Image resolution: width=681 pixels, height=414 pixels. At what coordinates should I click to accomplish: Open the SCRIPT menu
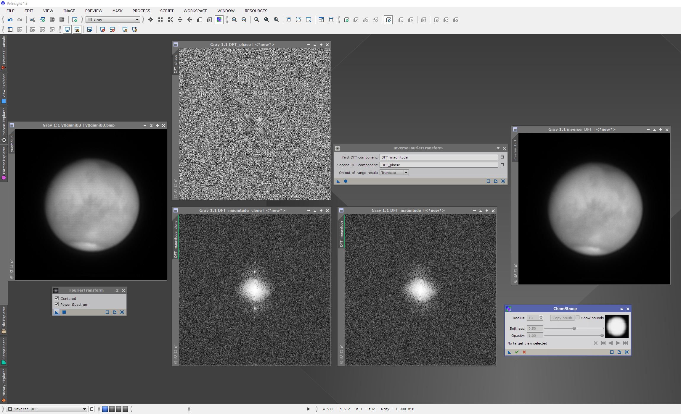tap(167, 11)
